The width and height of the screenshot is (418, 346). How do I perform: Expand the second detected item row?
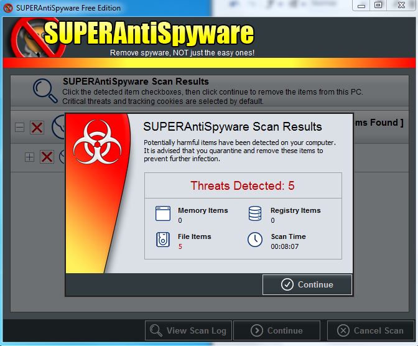[29, 157]
